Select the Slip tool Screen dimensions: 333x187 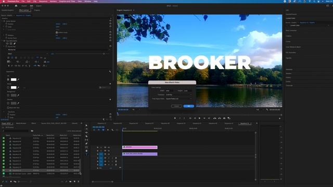[86, 140]
